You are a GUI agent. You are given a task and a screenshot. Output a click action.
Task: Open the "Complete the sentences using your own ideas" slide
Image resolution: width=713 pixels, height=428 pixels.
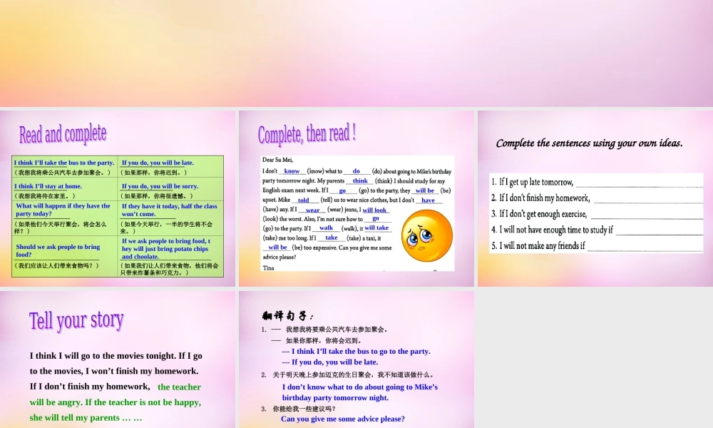594,200
